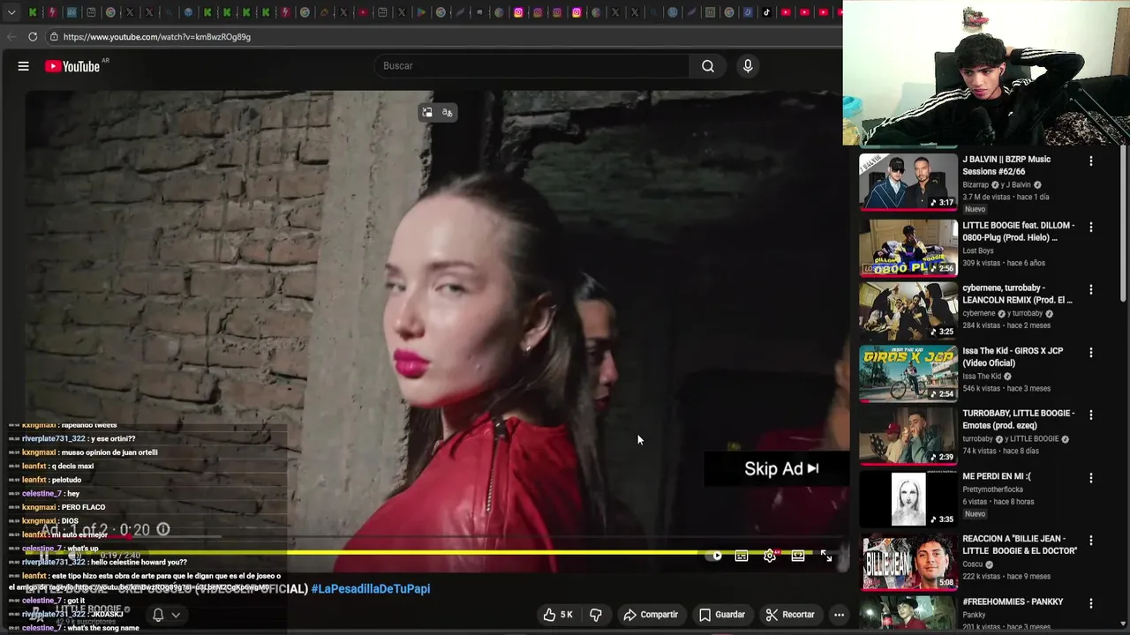This screenshot has height=635, width=1130.
Task: Open the #LaPesadillaDeTuPapi hashtag link
Action: tap(371, 588)
